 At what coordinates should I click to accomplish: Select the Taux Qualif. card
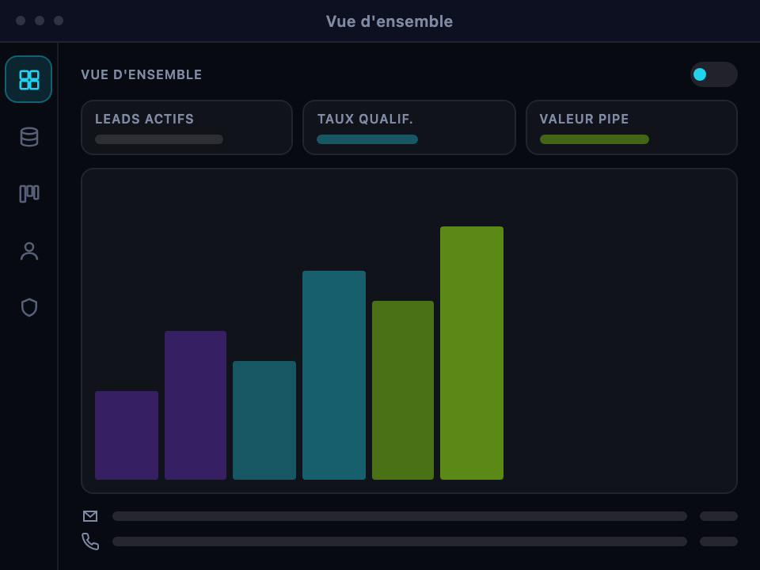pyautogui.click(x=409, y=127)
